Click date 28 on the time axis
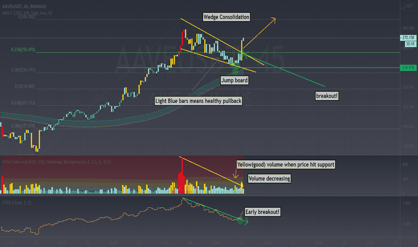 pos(344,243)
